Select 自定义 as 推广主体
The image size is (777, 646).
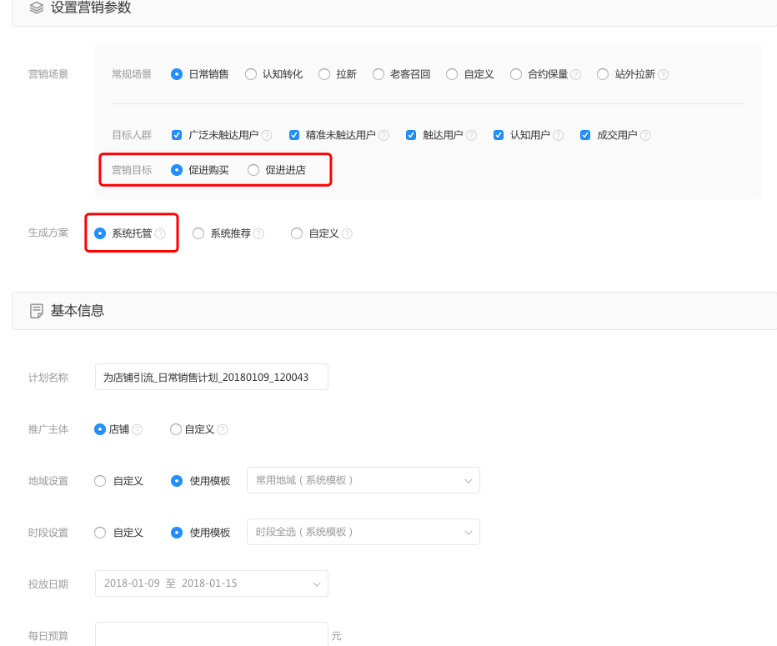(175, 429)
